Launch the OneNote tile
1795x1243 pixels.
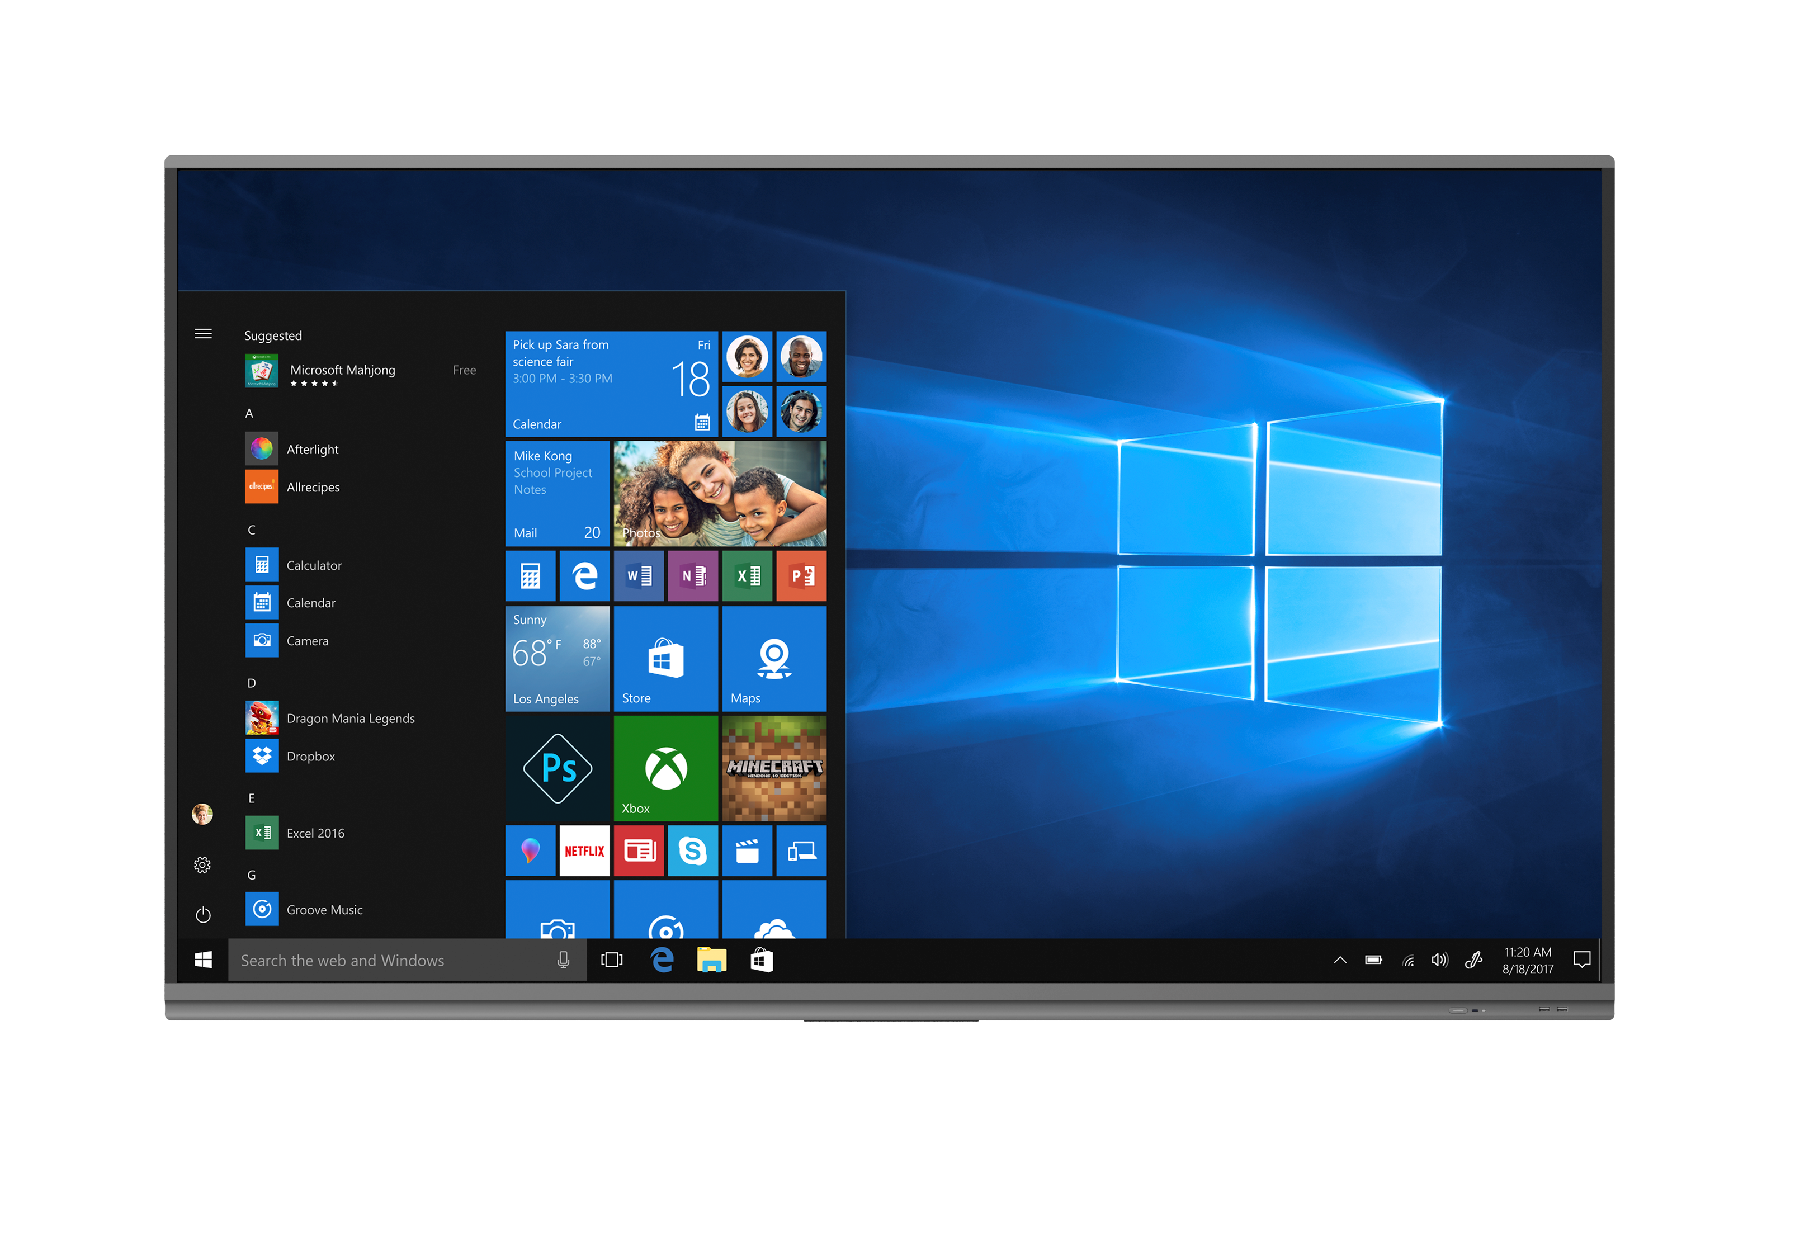(692, 575)
